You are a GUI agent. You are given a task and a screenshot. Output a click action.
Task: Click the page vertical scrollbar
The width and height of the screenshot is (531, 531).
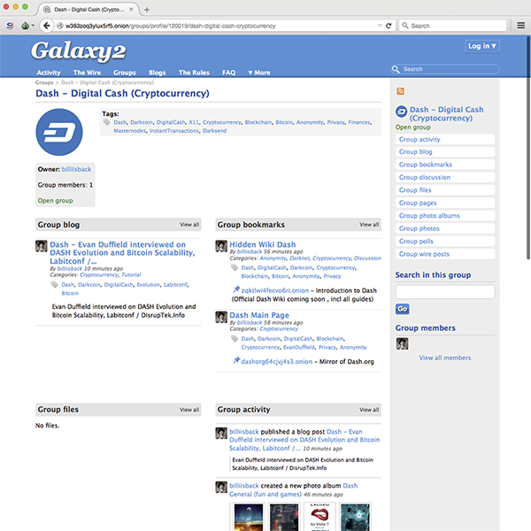pyautogui.click(x=528, y=147)
